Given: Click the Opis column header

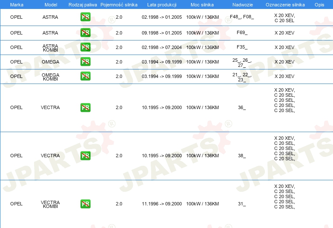Looking at the screenshot, I should click(319, 5).
